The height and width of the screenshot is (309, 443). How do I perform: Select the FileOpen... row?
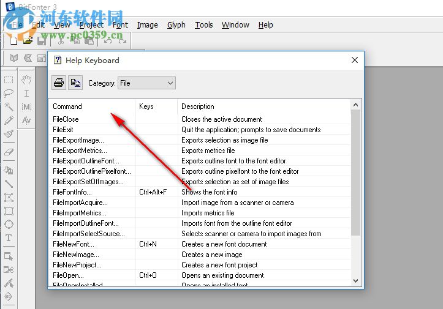200,275
